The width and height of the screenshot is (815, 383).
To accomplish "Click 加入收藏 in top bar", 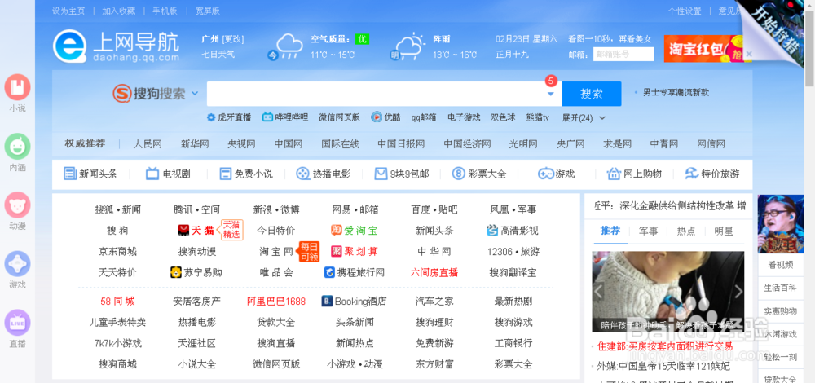I will 118,11.
